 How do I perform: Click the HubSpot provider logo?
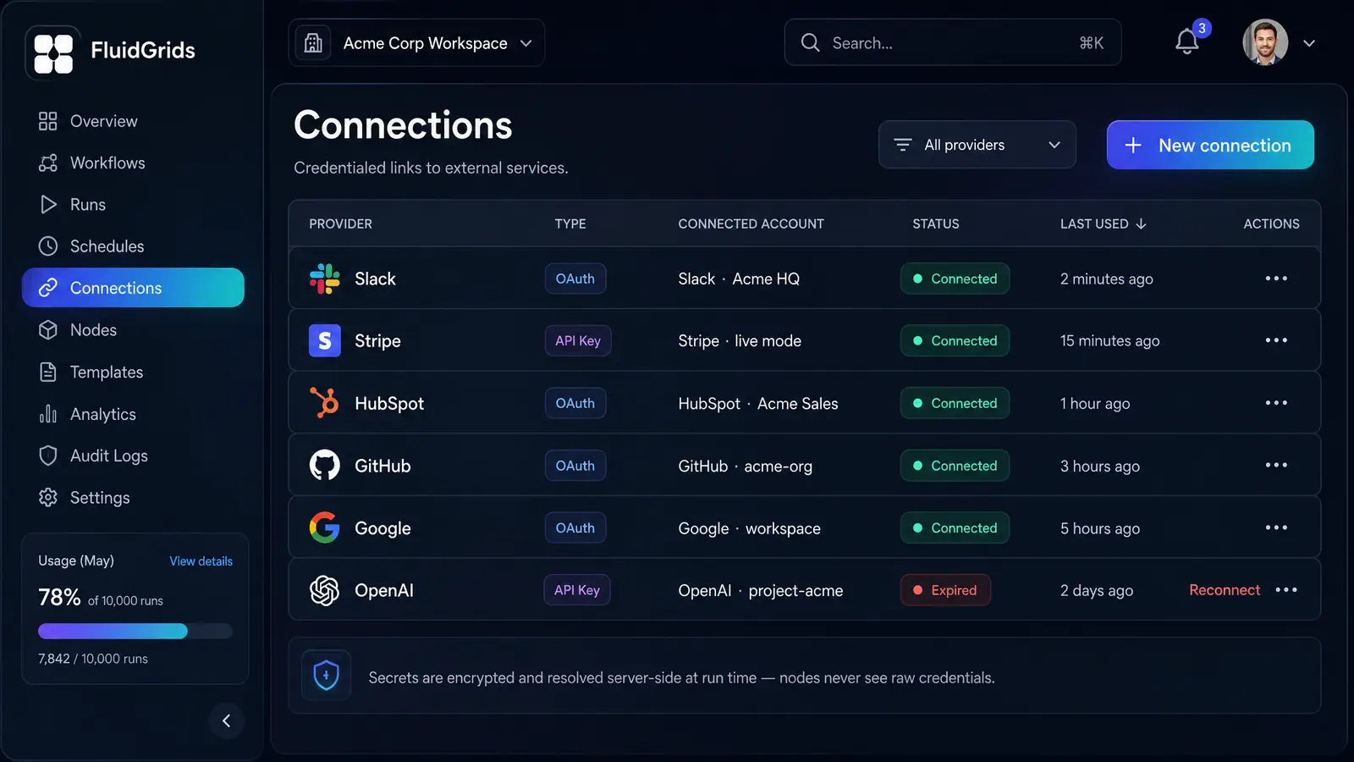point(324,403)
